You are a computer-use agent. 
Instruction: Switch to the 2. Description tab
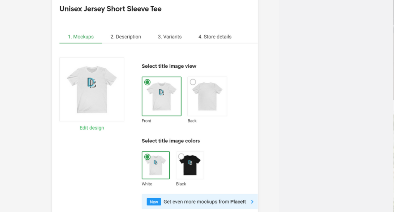click(x=126, y=37)
